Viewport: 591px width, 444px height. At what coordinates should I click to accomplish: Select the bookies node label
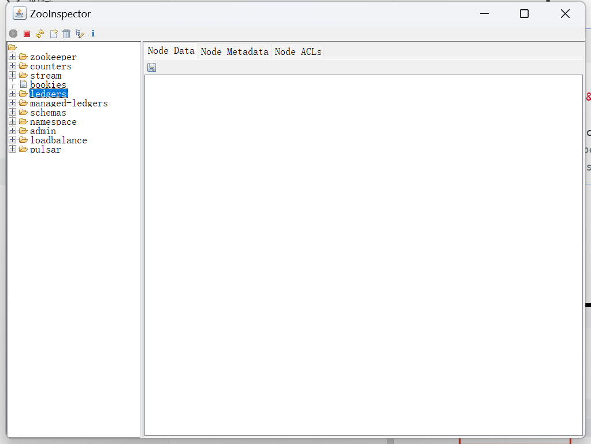pos(48,84)
